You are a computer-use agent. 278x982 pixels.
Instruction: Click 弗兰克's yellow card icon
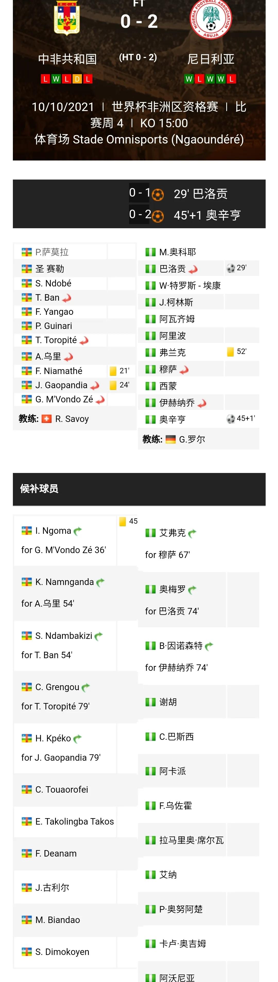[x=230, y=351]
